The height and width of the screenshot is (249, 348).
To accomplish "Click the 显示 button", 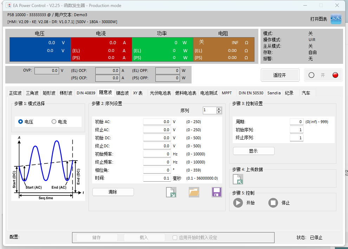I will [x=253, y=151].
